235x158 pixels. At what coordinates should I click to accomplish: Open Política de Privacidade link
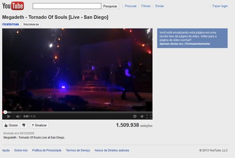pos(47,150)
